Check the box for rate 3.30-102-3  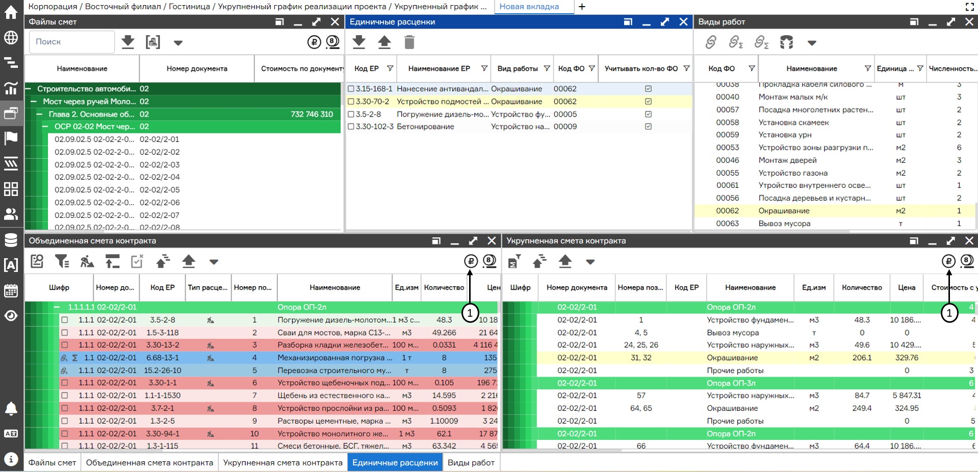tap(351, 126)
